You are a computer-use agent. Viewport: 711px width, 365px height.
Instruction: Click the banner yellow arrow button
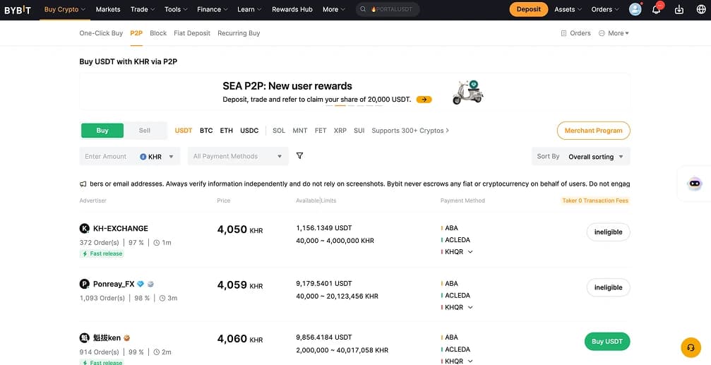pos(424,100)
